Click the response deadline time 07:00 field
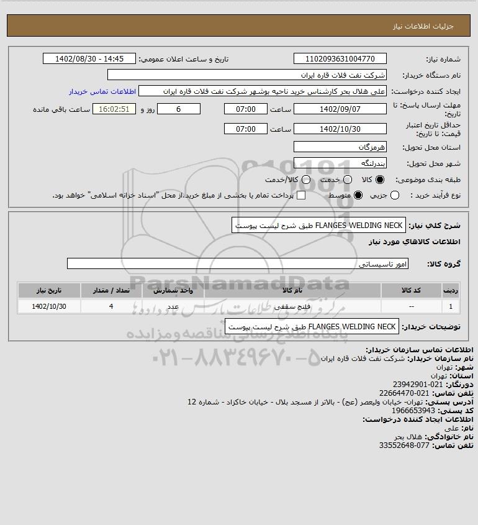 [246, 109]
